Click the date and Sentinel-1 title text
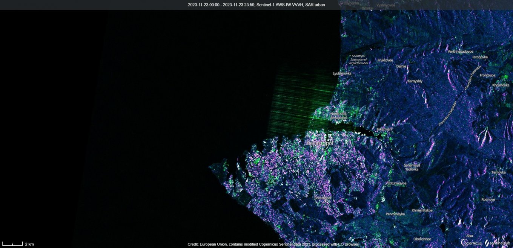Viewport: 513px width, 248px height. [x=256, y=5]
